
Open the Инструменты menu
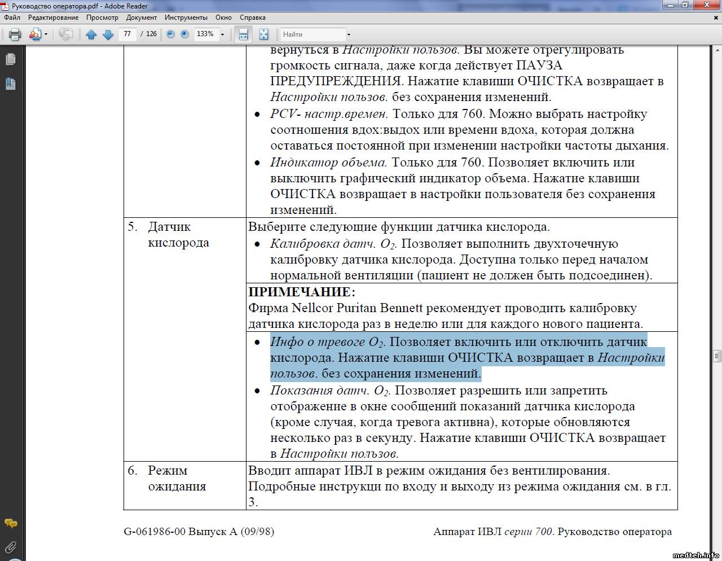point(186,17)
